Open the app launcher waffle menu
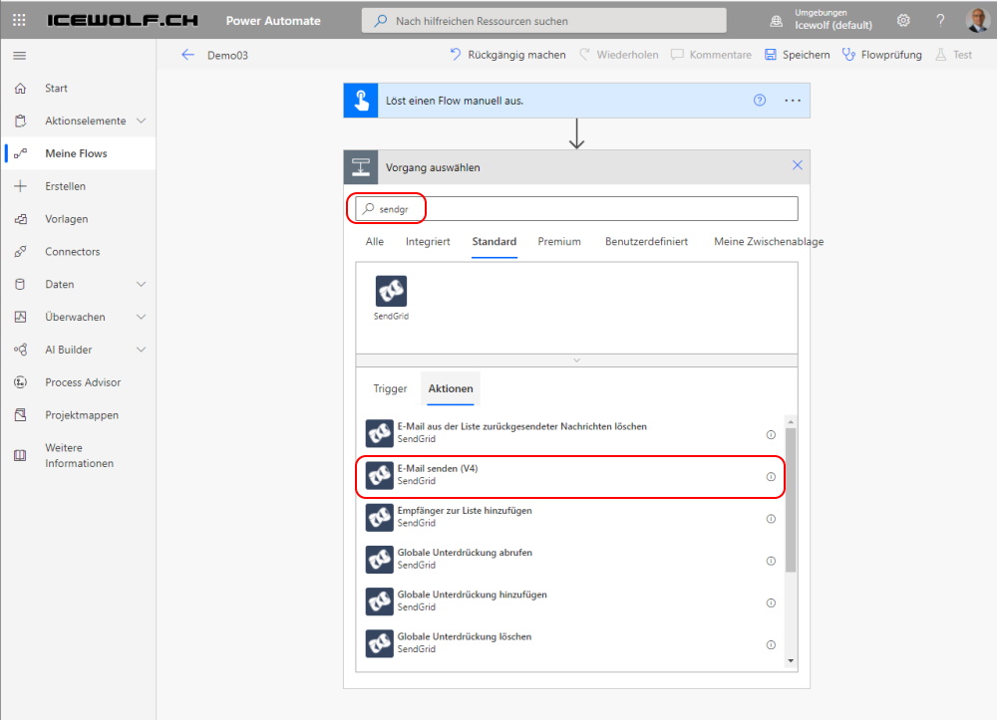The image size is (997, 720). 19,20
